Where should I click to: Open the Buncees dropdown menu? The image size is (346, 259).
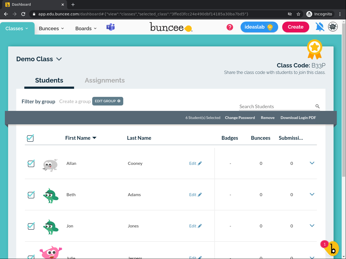[x=51, y=28]
